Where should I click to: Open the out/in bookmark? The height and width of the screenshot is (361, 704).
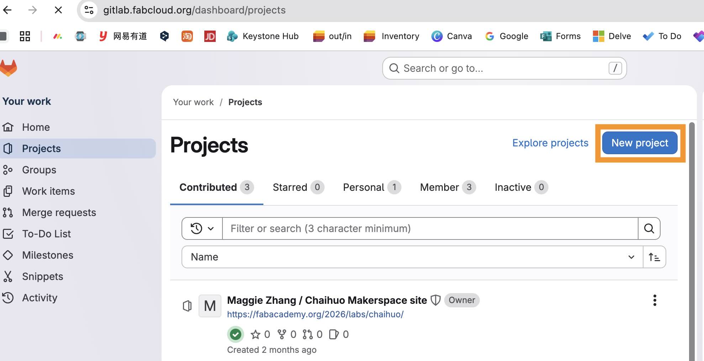tap(332, 36)
